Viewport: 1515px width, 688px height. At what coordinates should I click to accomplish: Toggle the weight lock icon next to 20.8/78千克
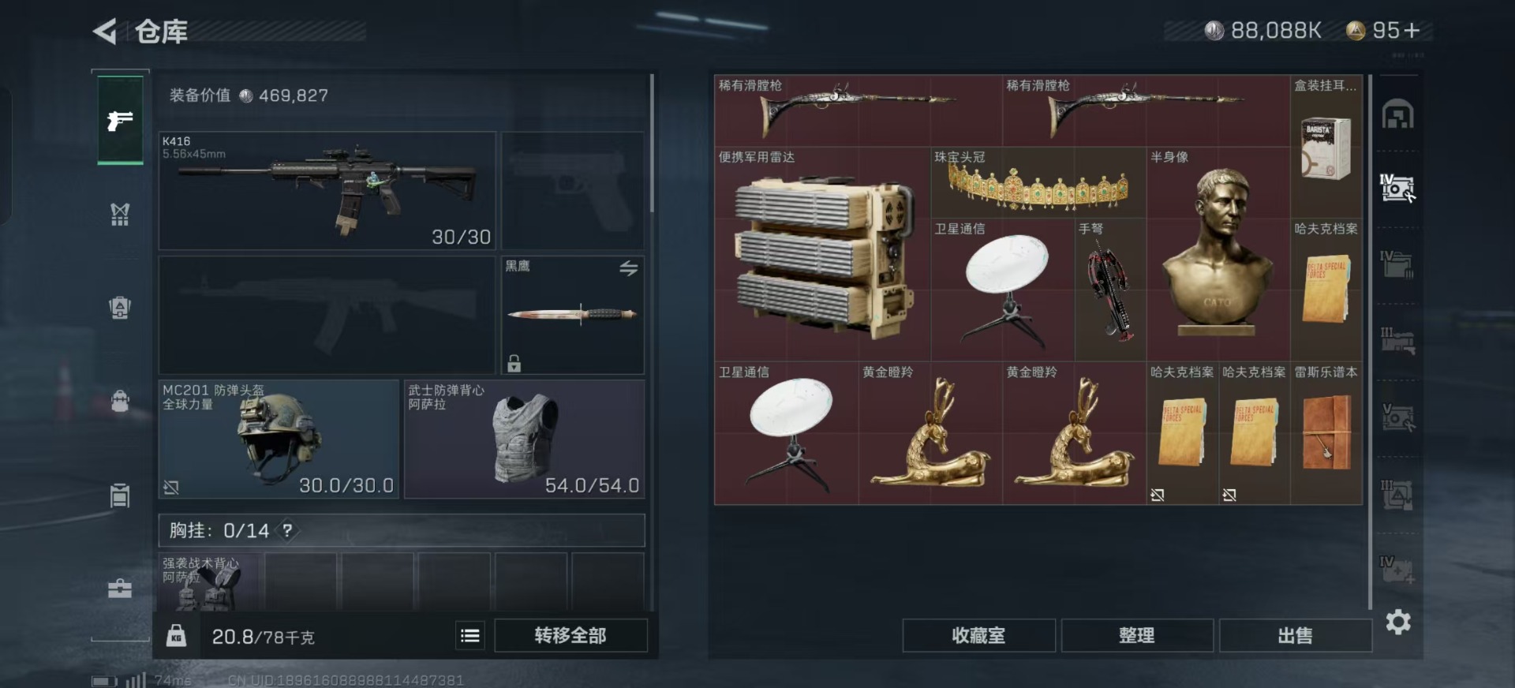click(x=177, y=635)
